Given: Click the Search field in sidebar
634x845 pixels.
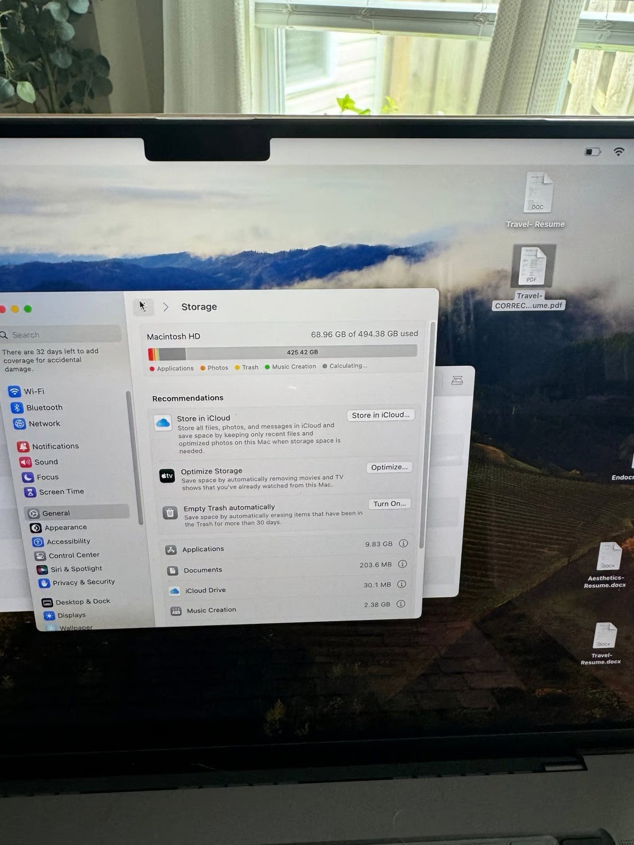Looking at the screenshot, I should [61, 334].
